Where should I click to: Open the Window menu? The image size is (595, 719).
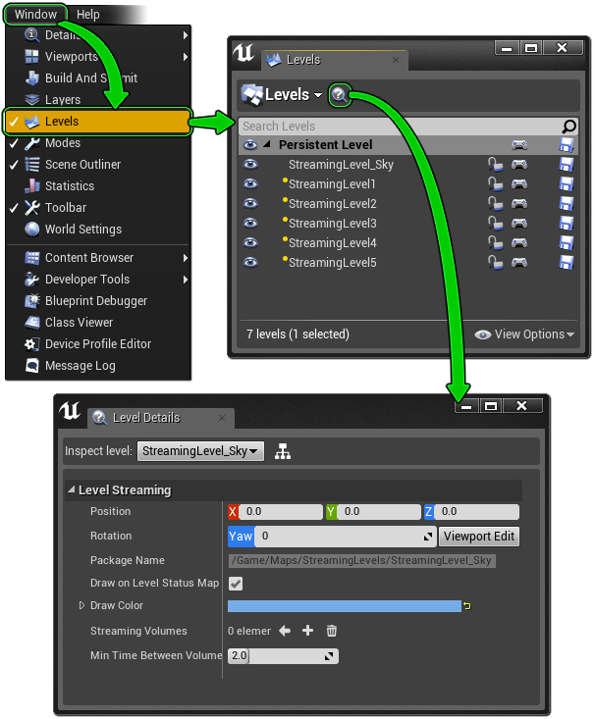(x=35, y=14)
